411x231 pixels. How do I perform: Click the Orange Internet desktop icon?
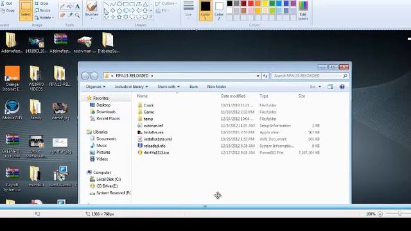click(12, 78)
